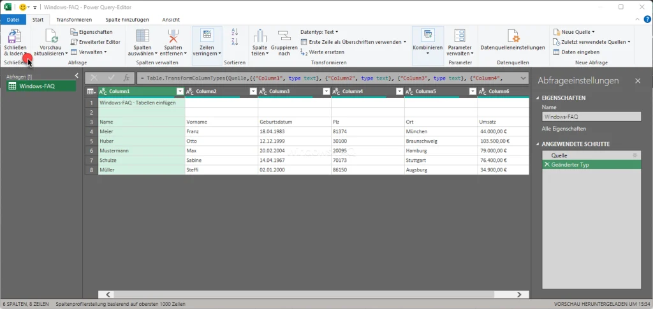
Task: Delete the Geänderter Typ step with X
Action: point(547,164)
